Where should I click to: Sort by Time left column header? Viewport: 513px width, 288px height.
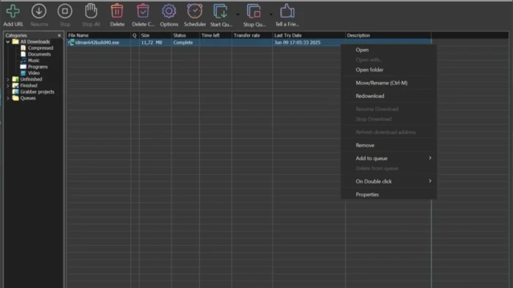215,35
